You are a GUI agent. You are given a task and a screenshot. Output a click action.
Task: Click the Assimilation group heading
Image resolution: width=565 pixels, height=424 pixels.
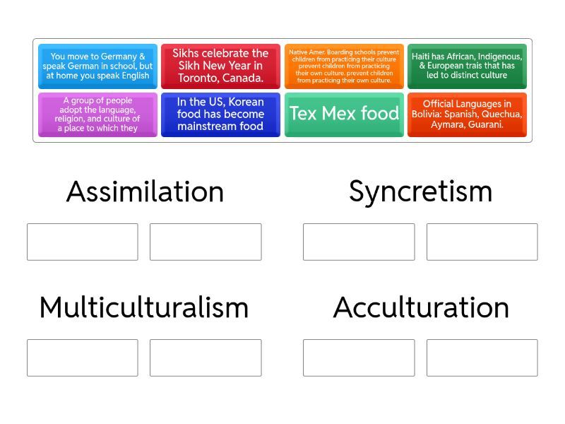click(x=145, y=192)
